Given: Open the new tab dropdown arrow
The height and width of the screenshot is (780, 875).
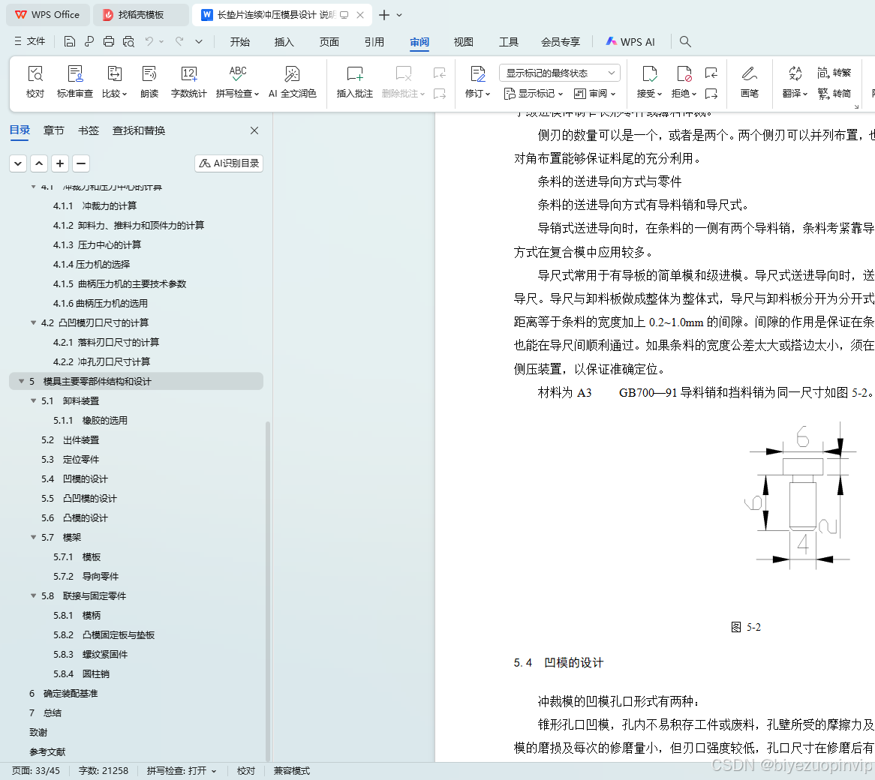Looking at the screenshot, I should pos(399,15).
